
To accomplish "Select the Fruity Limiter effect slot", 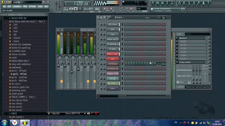I will pos(192,62).
